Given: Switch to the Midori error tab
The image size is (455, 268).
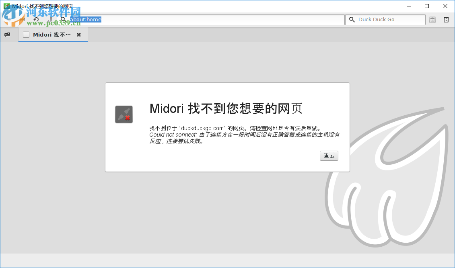Looking at the screenshot, I should (52, 35).
